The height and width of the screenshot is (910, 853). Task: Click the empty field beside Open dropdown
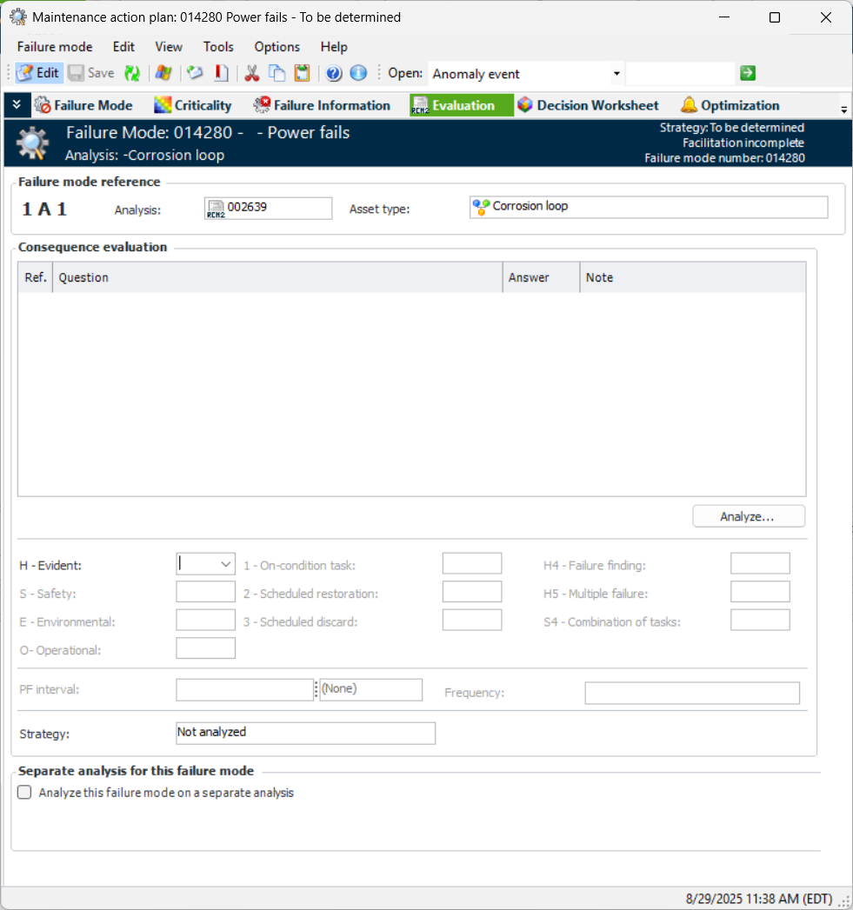click(x=680, y=74)
